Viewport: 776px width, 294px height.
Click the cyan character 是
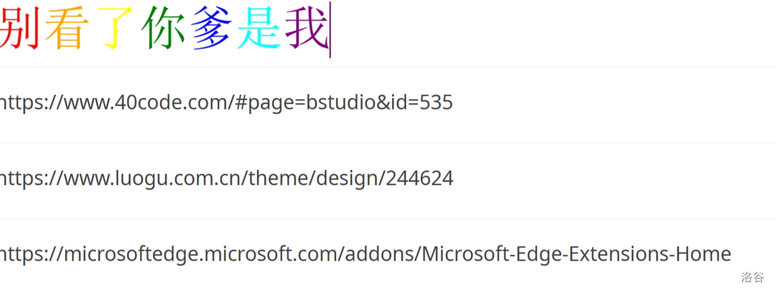pos(260,30)
